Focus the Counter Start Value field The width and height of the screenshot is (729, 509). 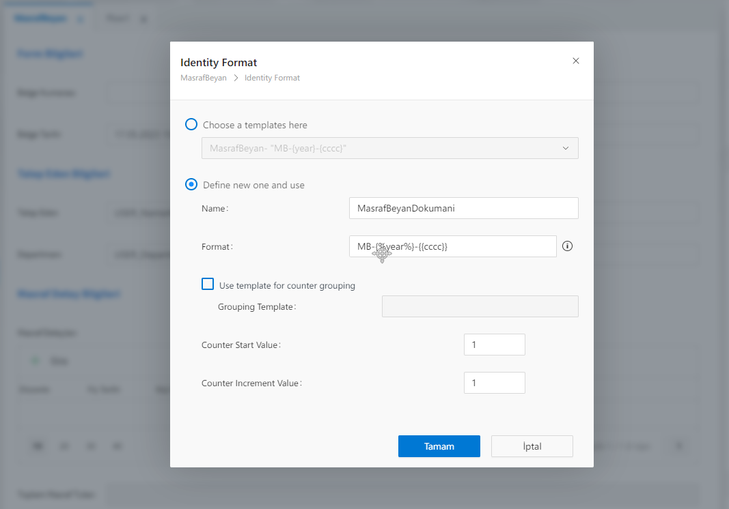coord(494,345)
